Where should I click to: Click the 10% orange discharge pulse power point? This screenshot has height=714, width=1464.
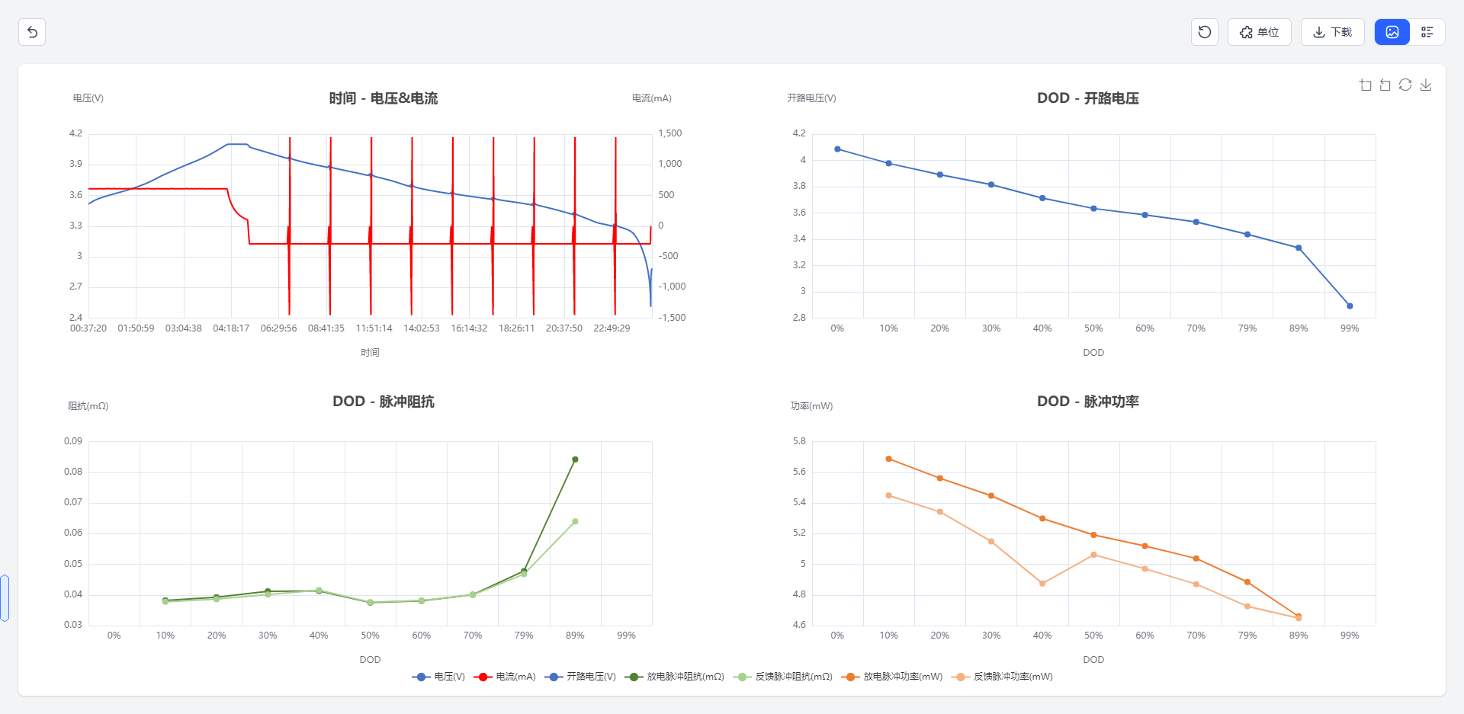(x=888, y=459)
